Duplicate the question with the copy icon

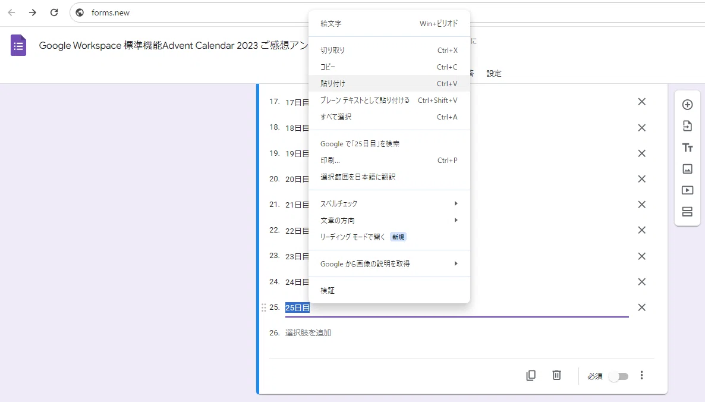(531, 375)
